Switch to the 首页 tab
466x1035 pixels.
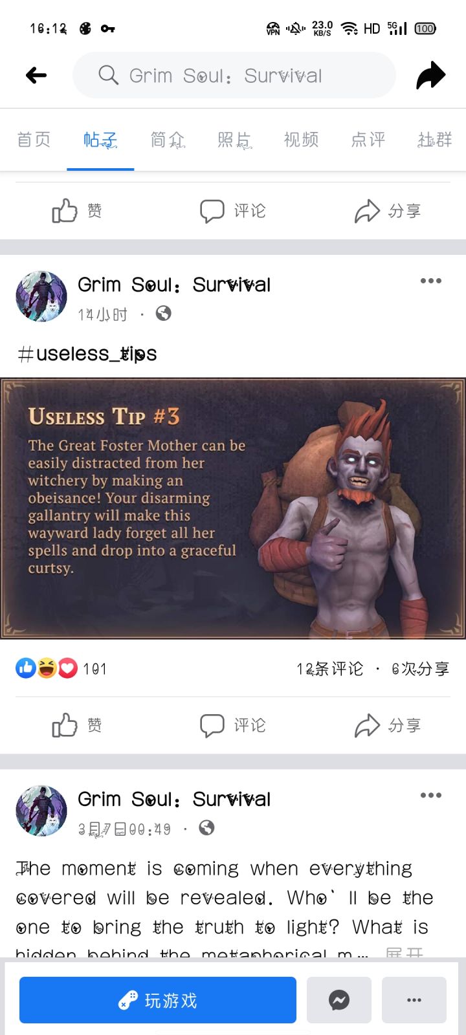[34, 140]
